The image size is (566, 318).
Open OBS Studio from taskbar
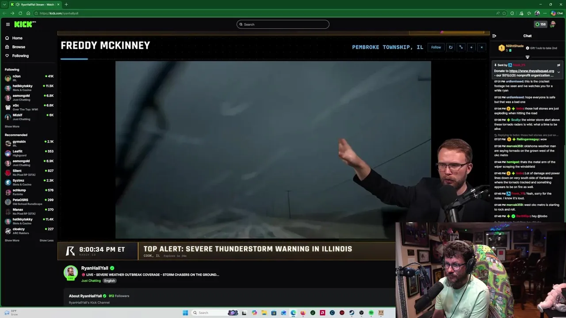point(361,313)
